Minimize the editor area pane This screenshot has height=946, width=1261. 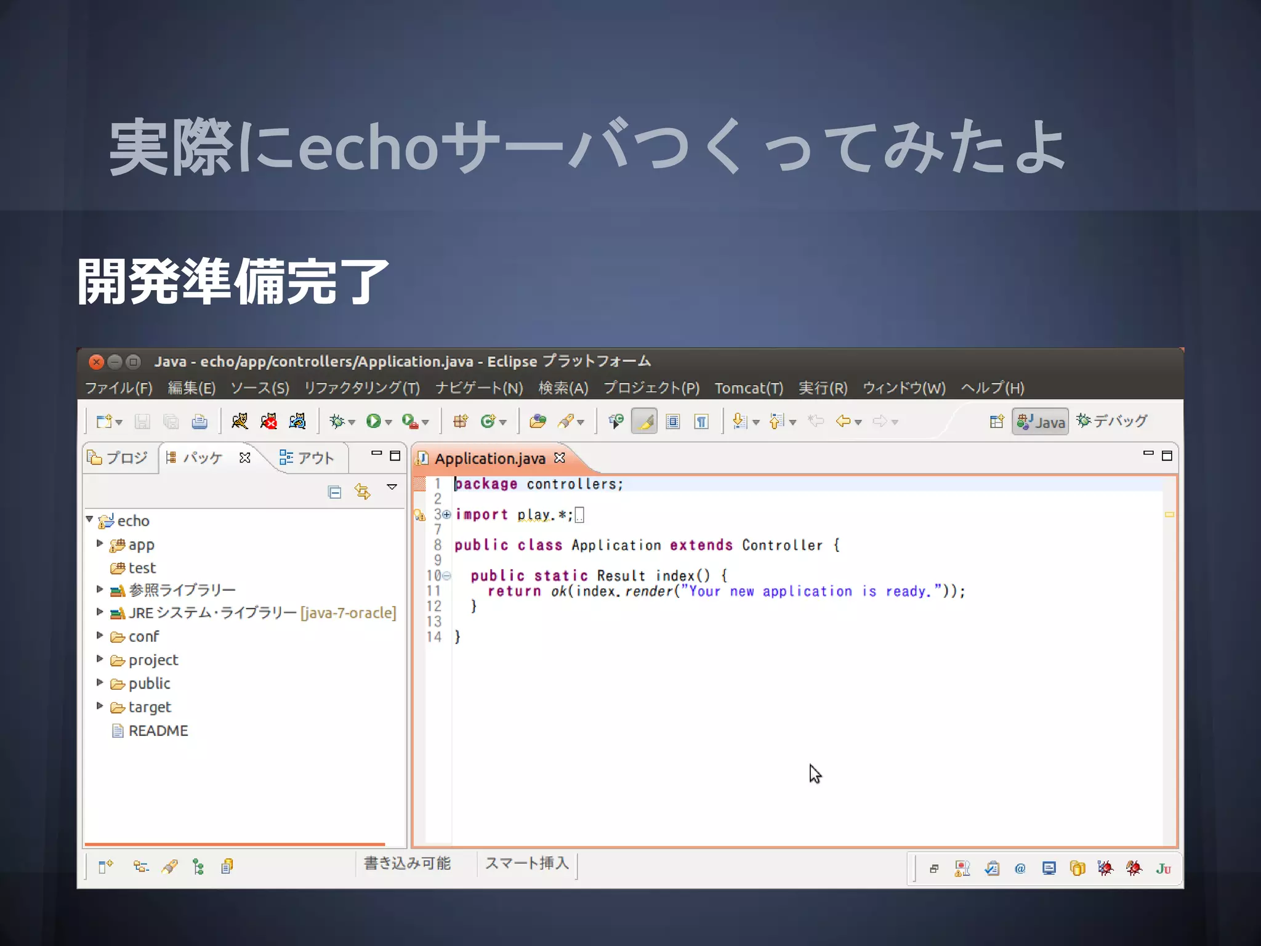point(1148,453)
